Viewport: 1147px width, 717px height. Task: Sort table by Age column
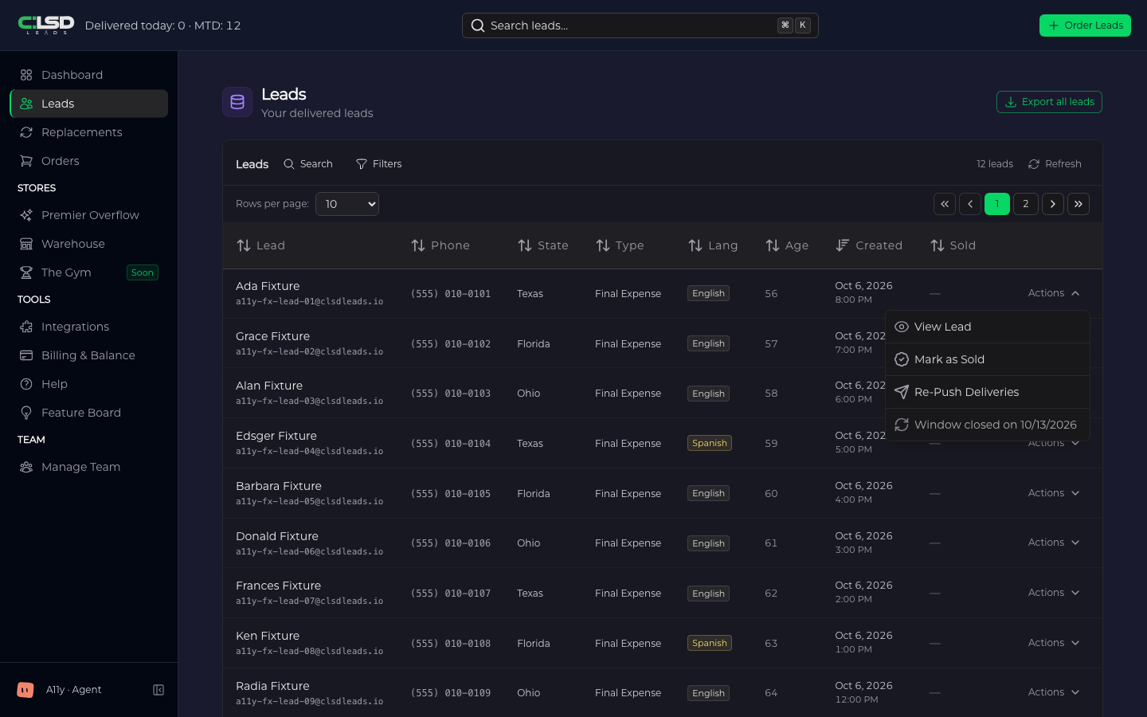click(x=787, y=245)
